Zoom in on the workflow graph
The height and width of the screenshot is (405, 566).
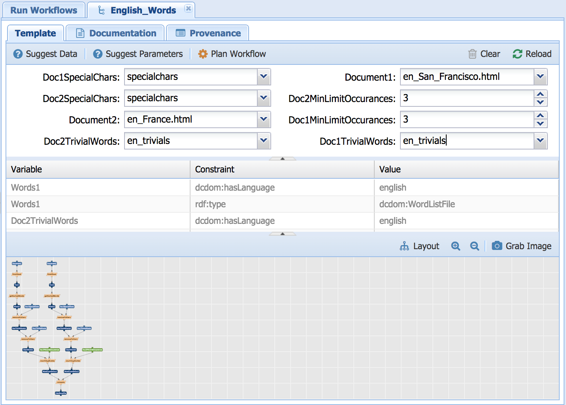click(456, 246)
